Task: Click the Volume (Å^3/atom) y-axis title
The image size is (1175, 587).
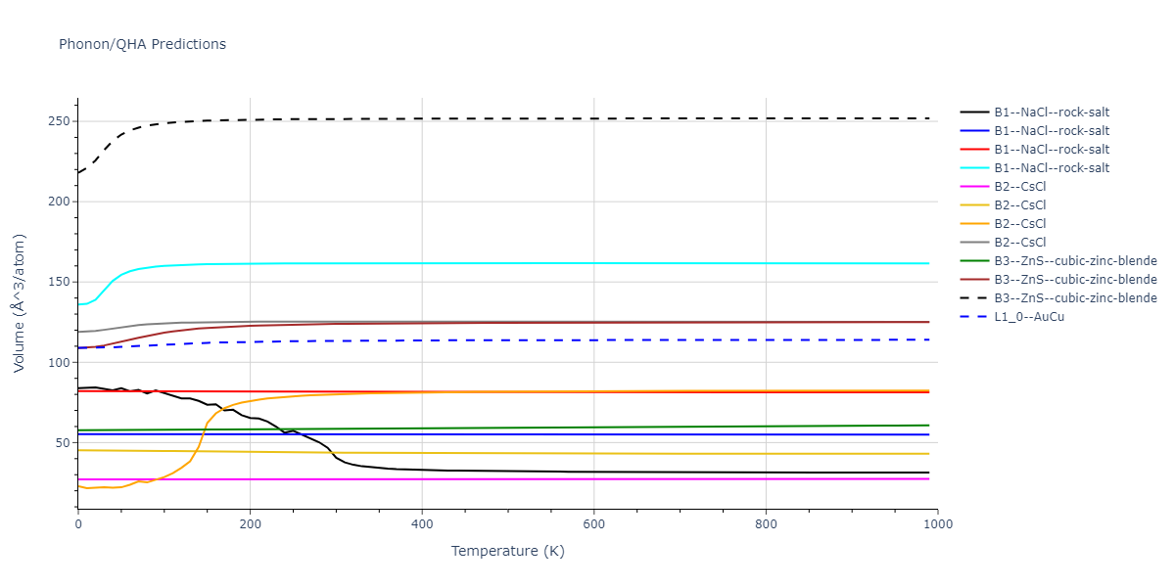Action: click(20, 303)
